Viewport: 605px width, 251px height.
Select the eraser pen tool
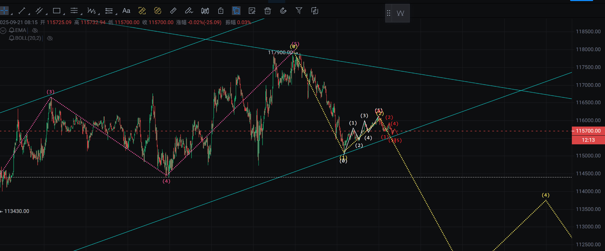point(189,11)
